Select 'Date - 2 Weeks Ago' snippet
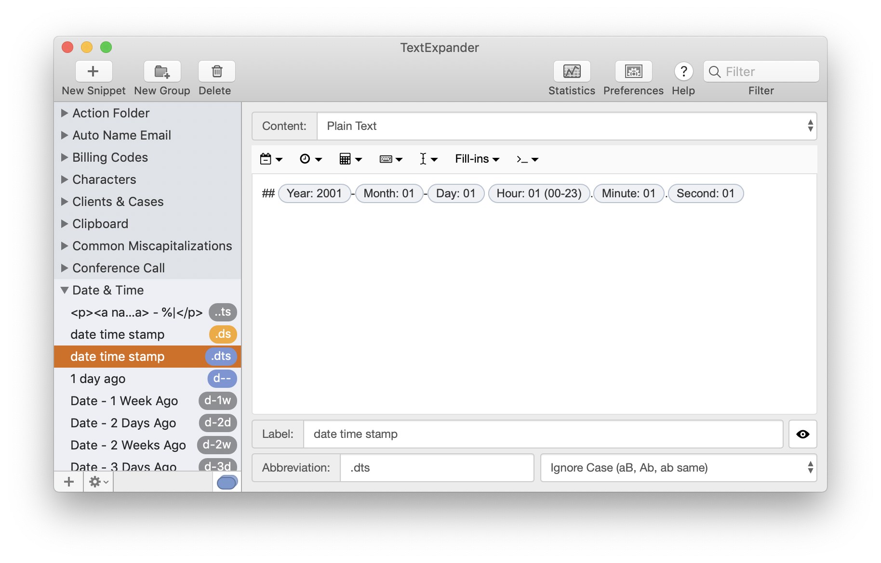This screenshot has height=563, width=881. tap(147, 445)
